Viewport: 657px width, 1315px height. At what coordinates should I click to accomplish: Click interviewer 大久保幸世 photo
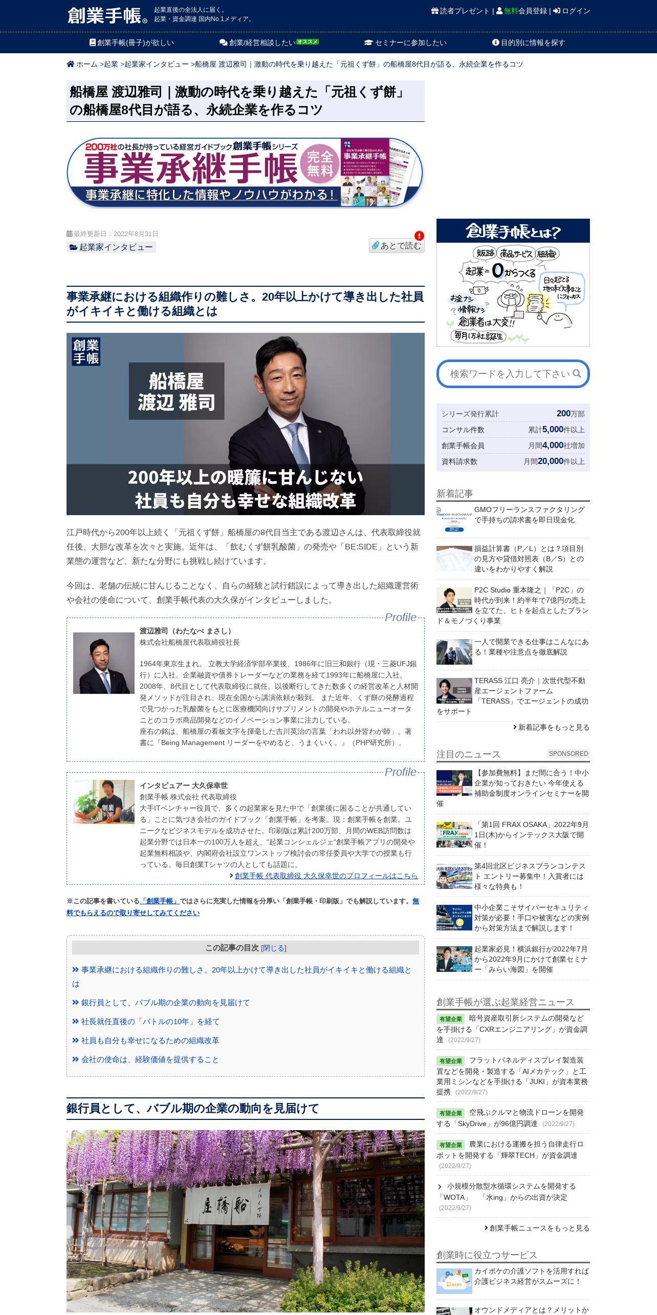point(104,802)
